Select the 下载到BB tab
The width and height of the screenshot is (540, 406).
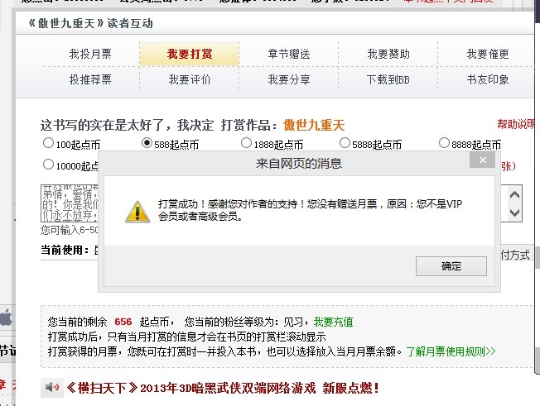[388, 79]
